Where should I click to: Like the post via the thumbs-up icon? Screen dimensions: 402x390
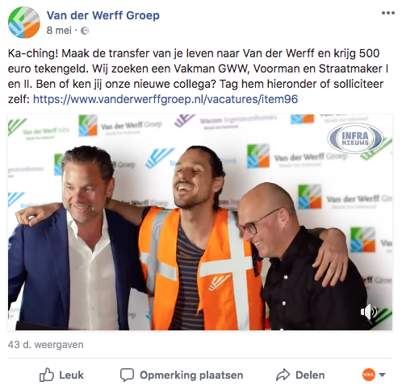(x=47, y=375)
